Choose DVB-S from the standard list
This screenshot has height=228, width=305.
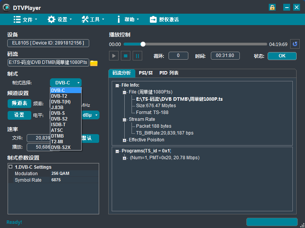point(66,113)
